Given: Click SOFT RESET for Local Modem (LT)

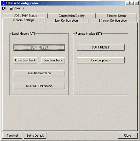Looking at the screenshot, I should (39, 48).
